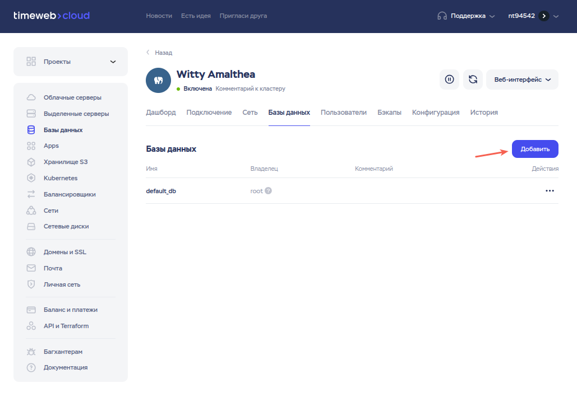
Task: Edit the Комментарий к кластеру field
Action: coord(250,88)
